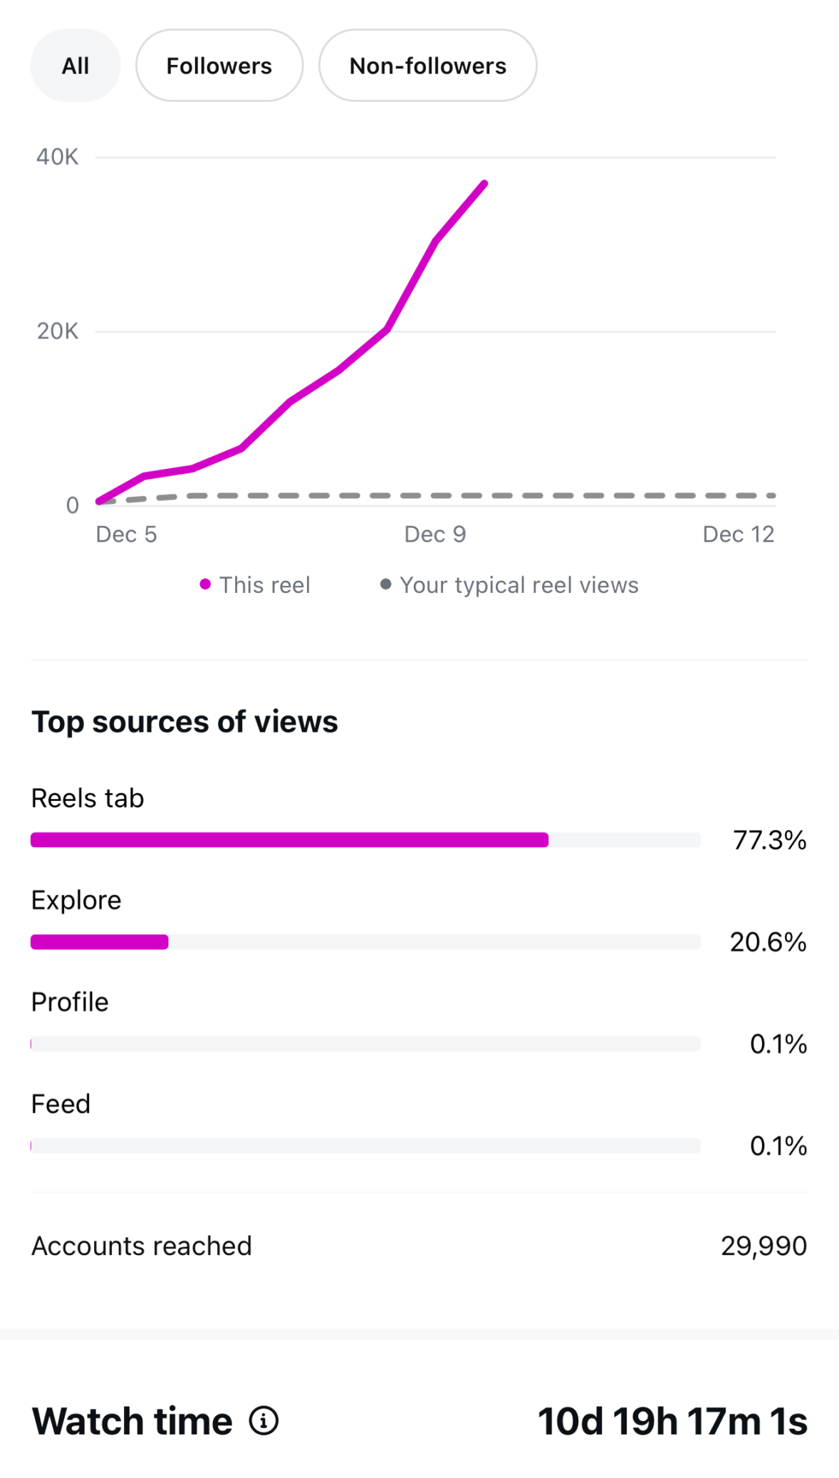Click the 'Top sources of views' heading

184,722
